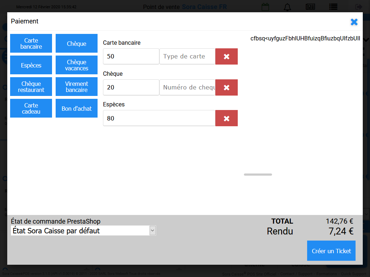Image resolution: width=370 pixels, height=277 pixels.
Task: Click the Type de carte field
Action: 187,57
